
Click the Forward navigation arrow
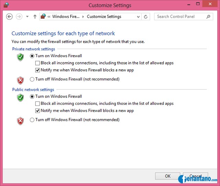(19, 17)
